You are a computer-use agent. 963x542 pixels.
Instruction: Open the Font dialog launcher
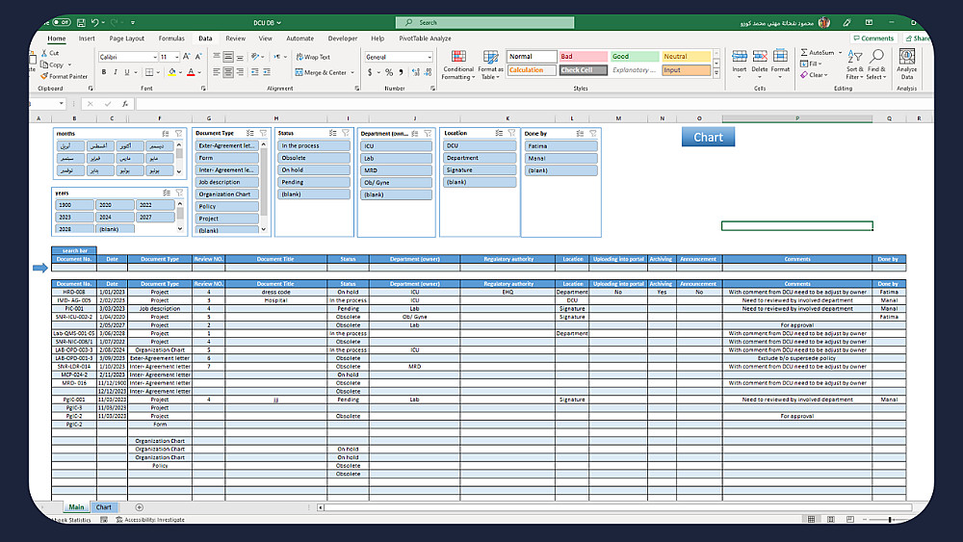click(x=203, y=89)
